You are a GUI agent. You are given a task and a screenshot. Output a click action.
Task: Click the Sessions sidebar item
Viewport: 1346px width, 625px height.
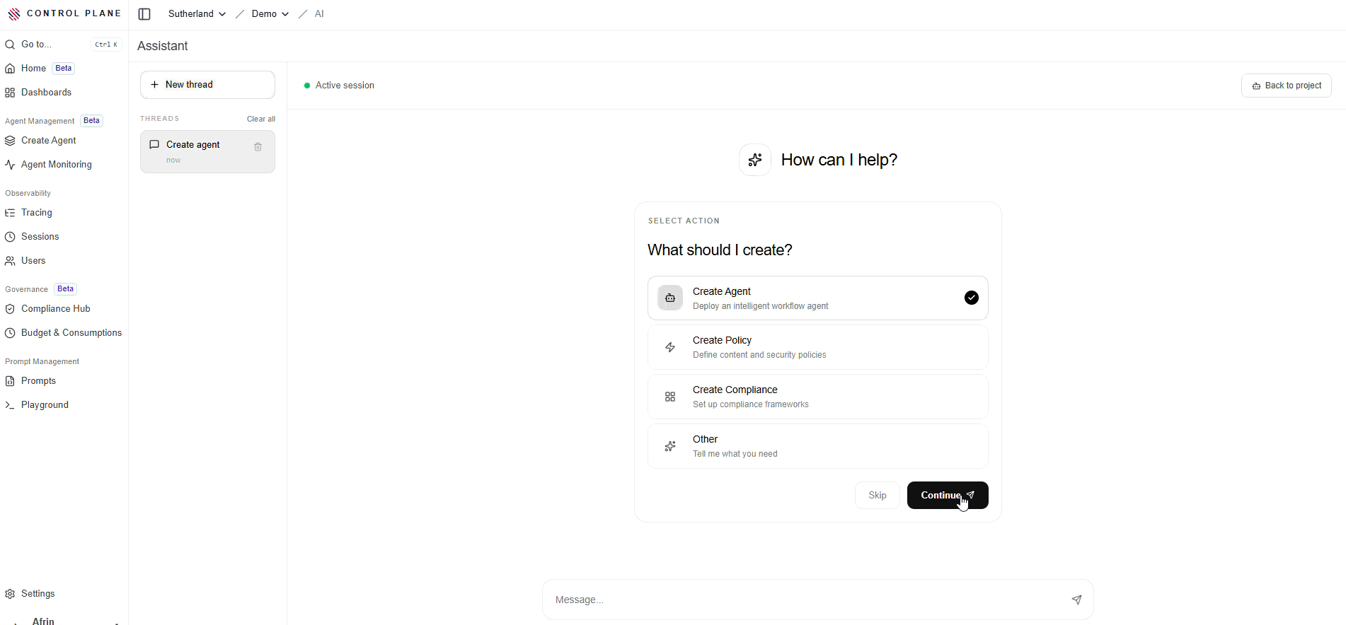pyautogui.click(x=40, y=237)
